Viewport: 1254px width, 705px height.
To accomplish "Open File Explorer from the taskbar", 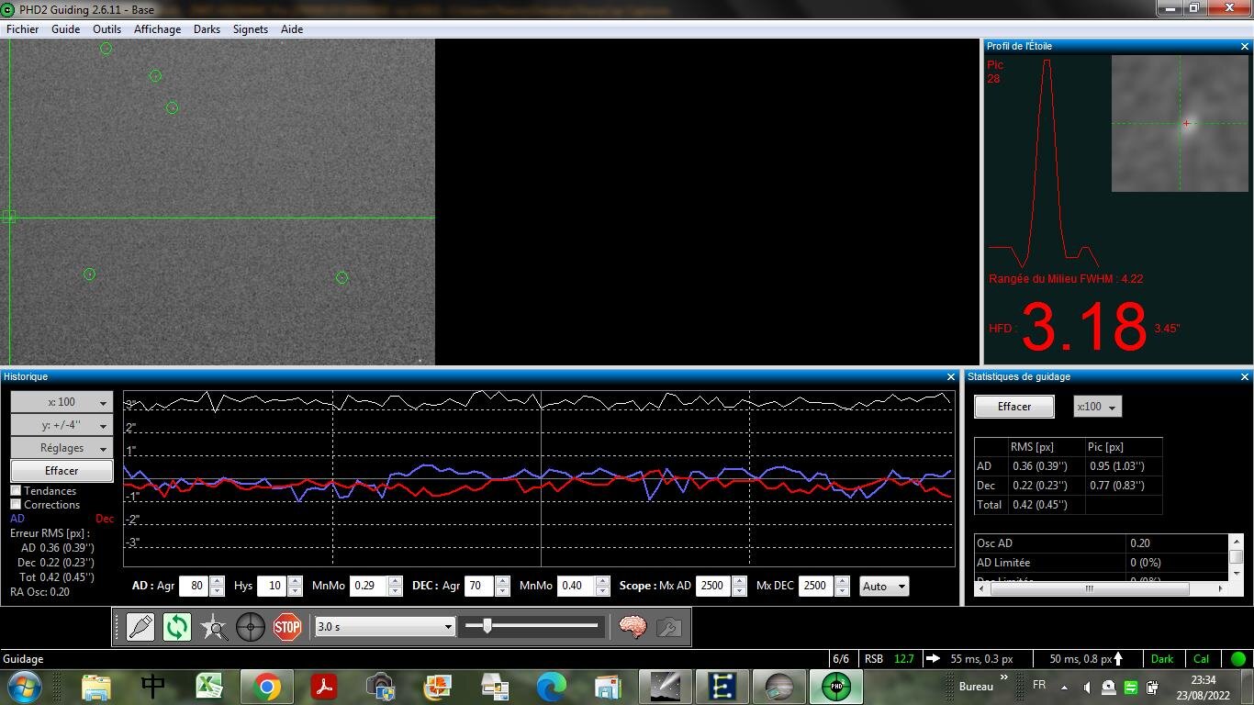I will tap(96, 687).
